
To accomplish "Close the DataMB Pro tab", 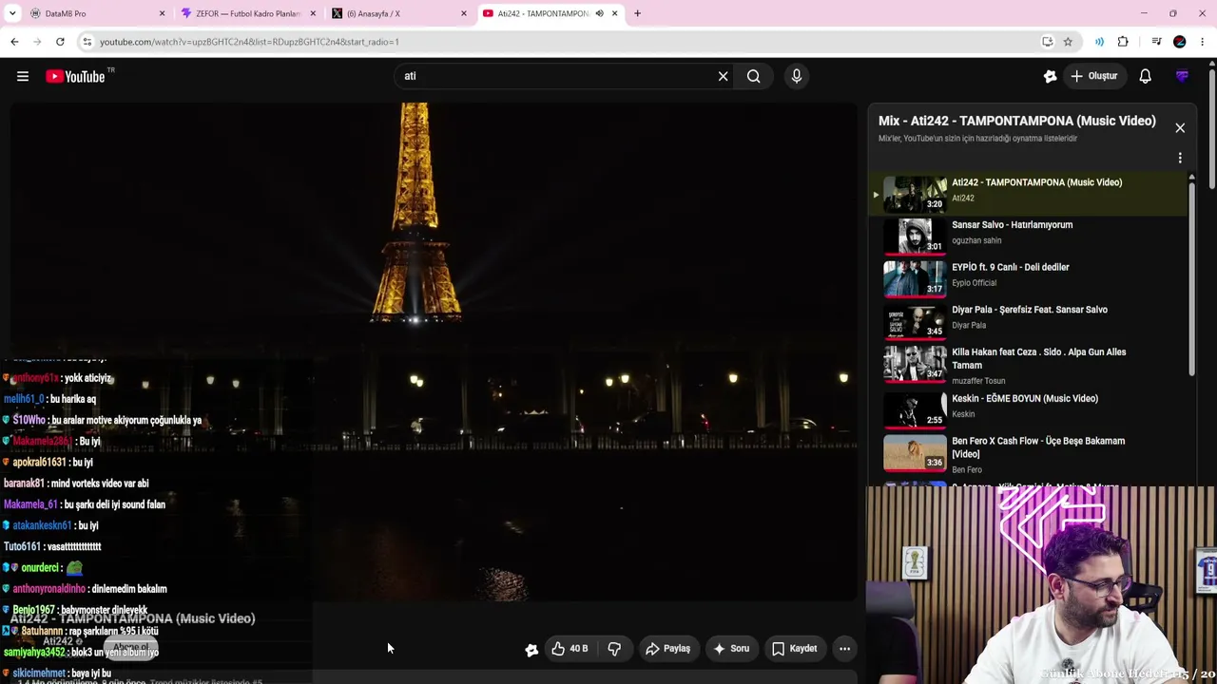I will click(x=162, y=13).
